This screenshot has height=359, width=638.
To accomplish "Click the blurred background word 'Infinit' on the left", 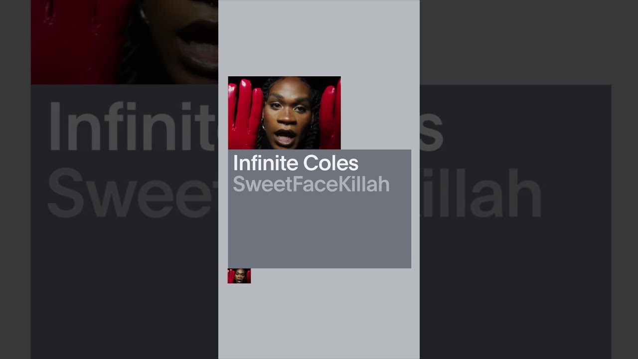I will tap(132, 127).
